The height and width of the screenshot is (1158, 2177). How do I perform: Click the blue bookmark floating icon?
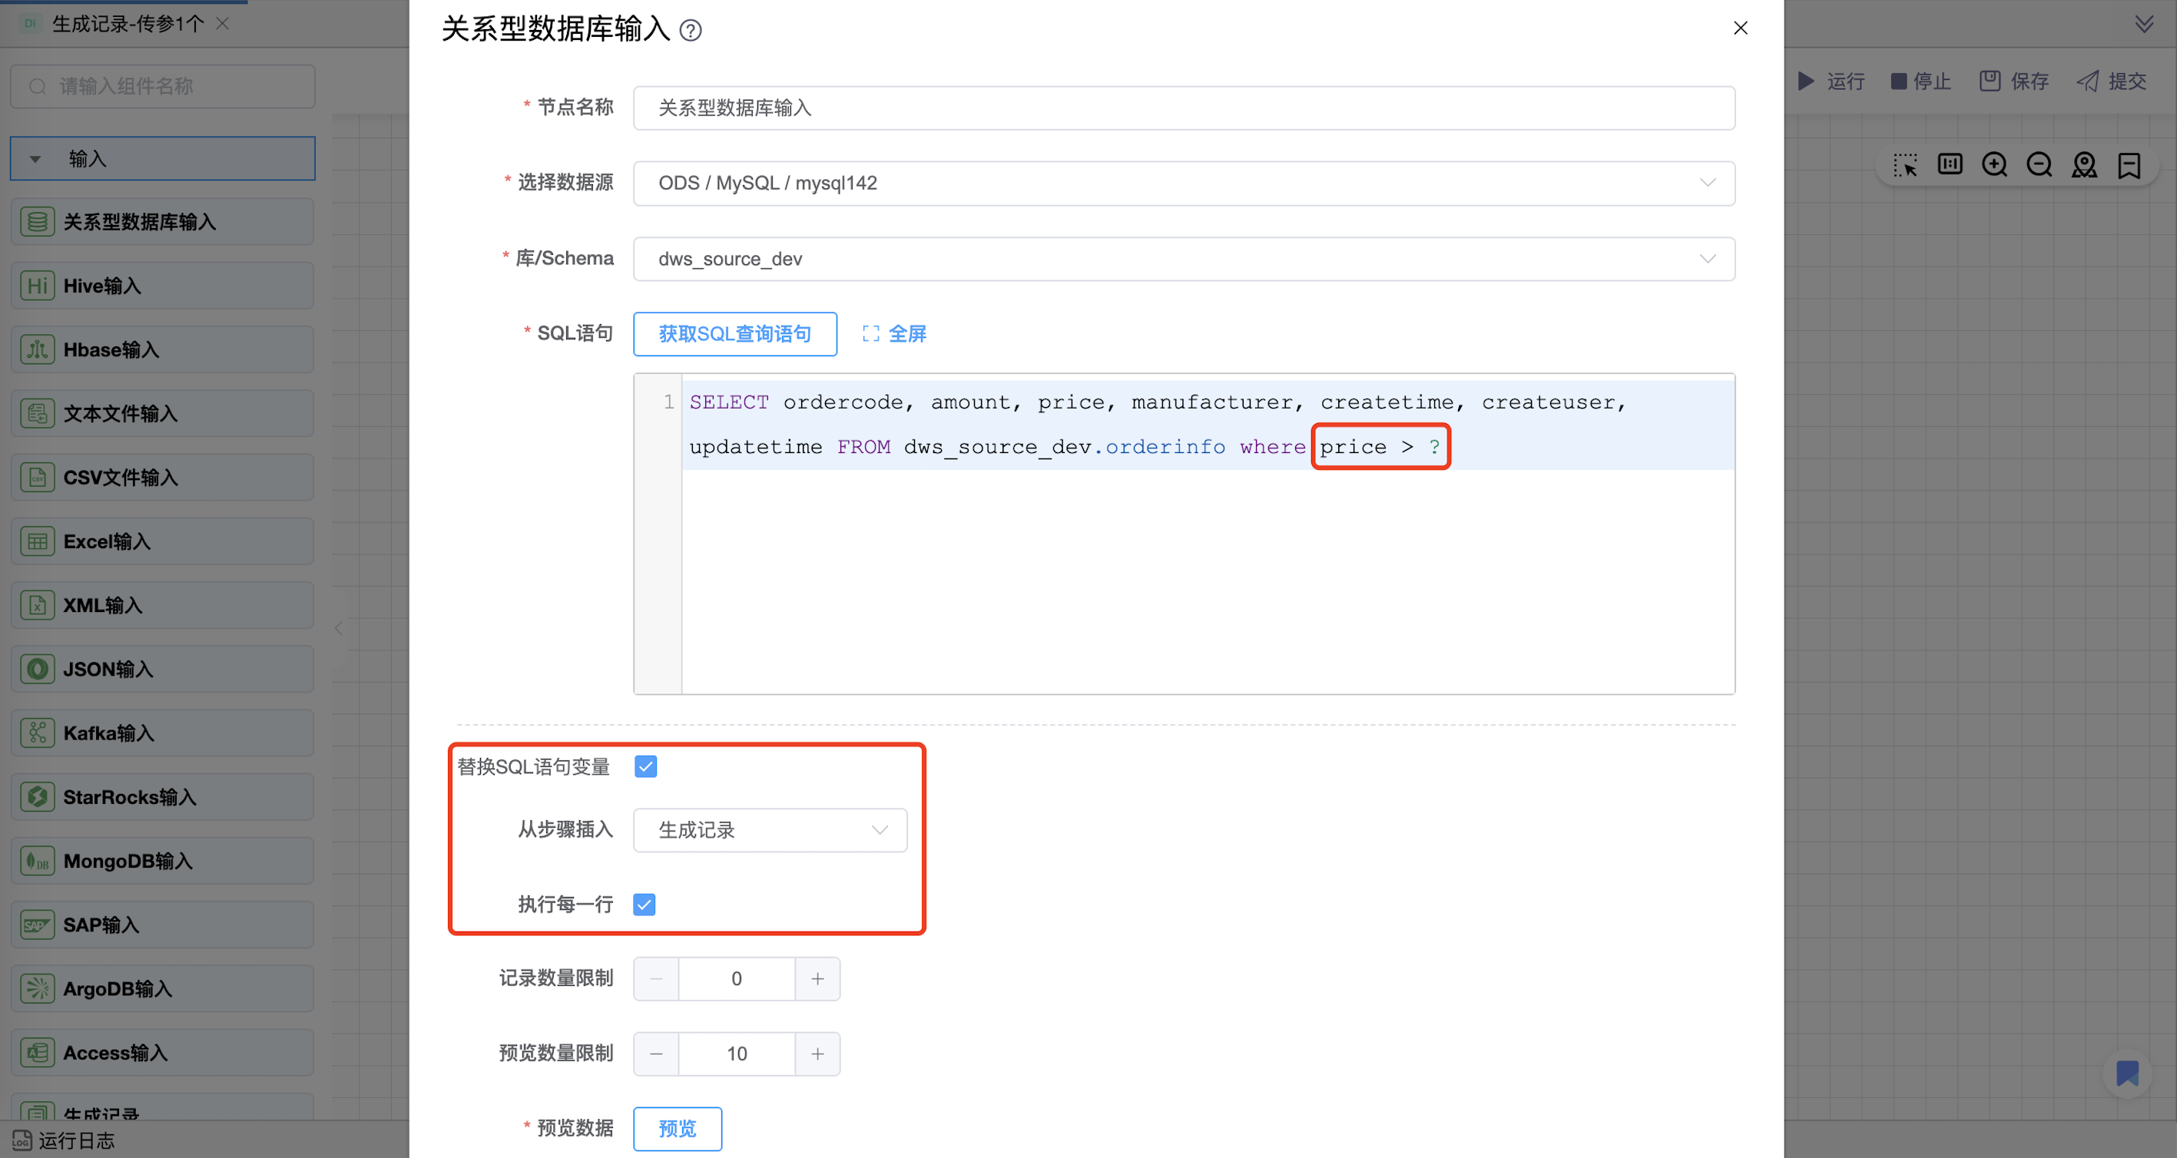[x=2127, y=1073]
